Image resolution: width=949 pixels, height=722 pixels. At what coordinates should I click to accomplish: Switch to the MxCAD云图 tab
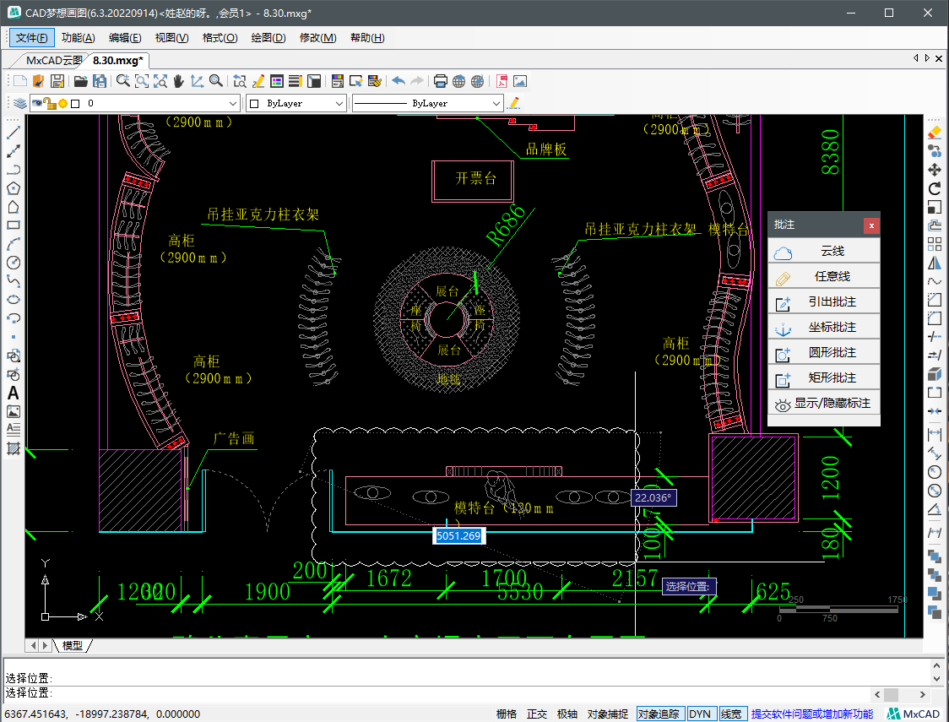[54, 61]
